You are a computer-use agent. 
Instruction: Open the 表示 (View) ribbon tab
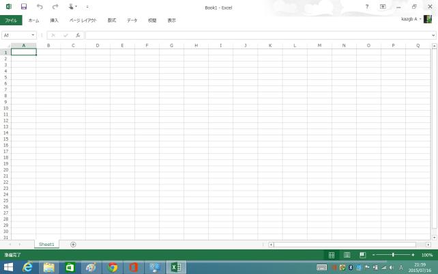[x=171, y=20]
